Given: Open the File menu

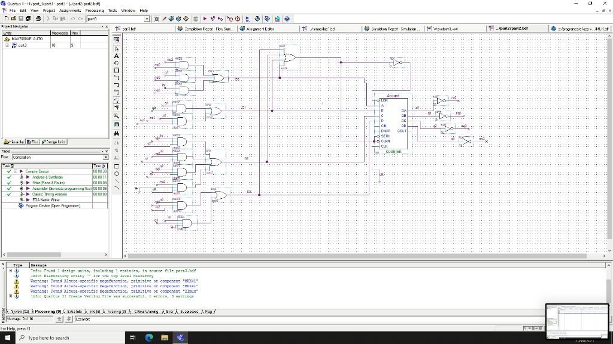Looking at the screenshot, I should click(x=12, y=11).
